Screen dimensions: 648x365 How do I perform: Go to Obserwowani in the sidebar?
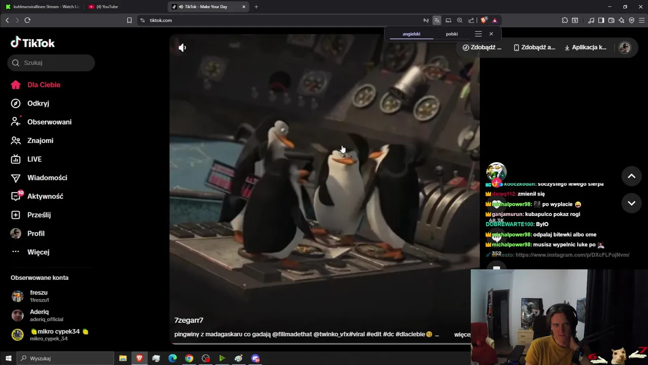pyautogui.click(x=42, y=122)
